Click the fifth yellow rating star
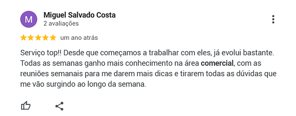Screen dimensions: 296x116 [x=53, y=38]
